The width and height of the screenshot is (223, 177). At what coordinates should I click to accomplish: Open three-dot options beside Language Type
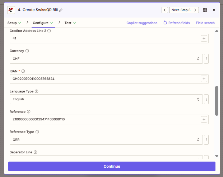(206, 99)
